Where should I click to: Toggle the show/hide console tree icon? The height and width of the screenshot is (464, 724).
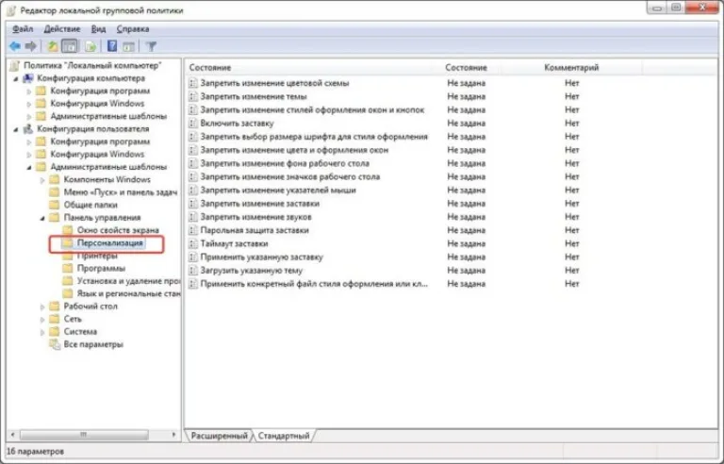pos(70,46)
